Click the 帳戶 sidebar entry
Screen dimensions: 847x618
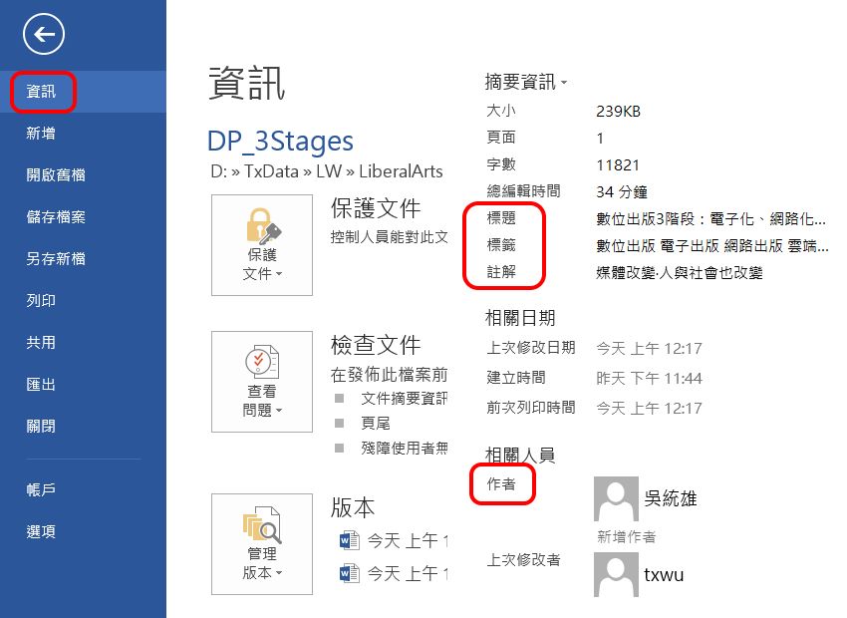[x=40, y=488]
